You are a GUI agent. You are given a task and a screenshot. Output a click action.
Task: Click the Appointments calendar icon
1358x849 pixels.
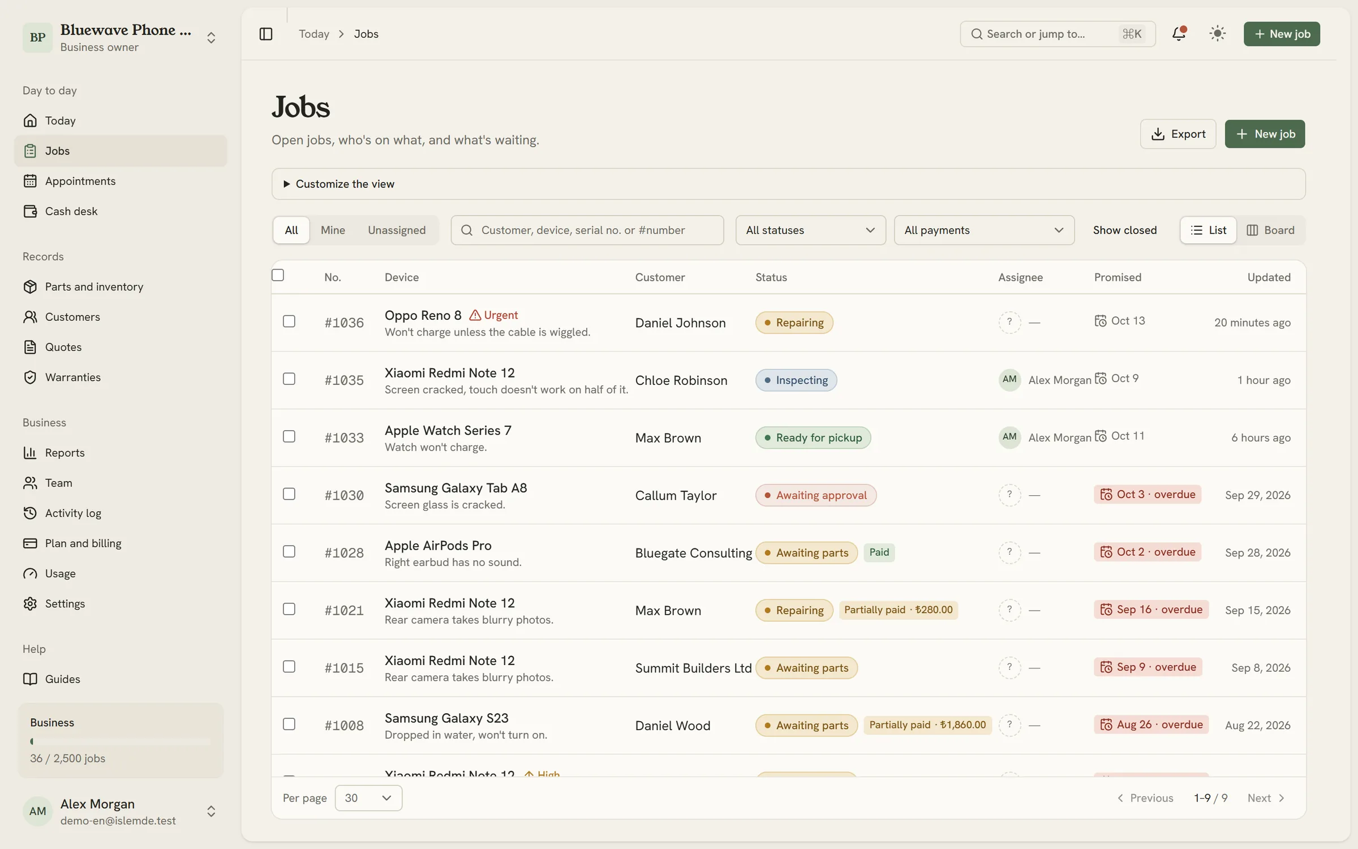pos(30,181)
